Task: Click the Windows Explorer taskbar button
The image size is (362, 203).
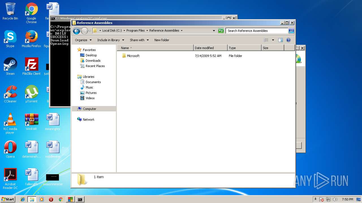Action: pyautogui.click(x=32, y=199)
